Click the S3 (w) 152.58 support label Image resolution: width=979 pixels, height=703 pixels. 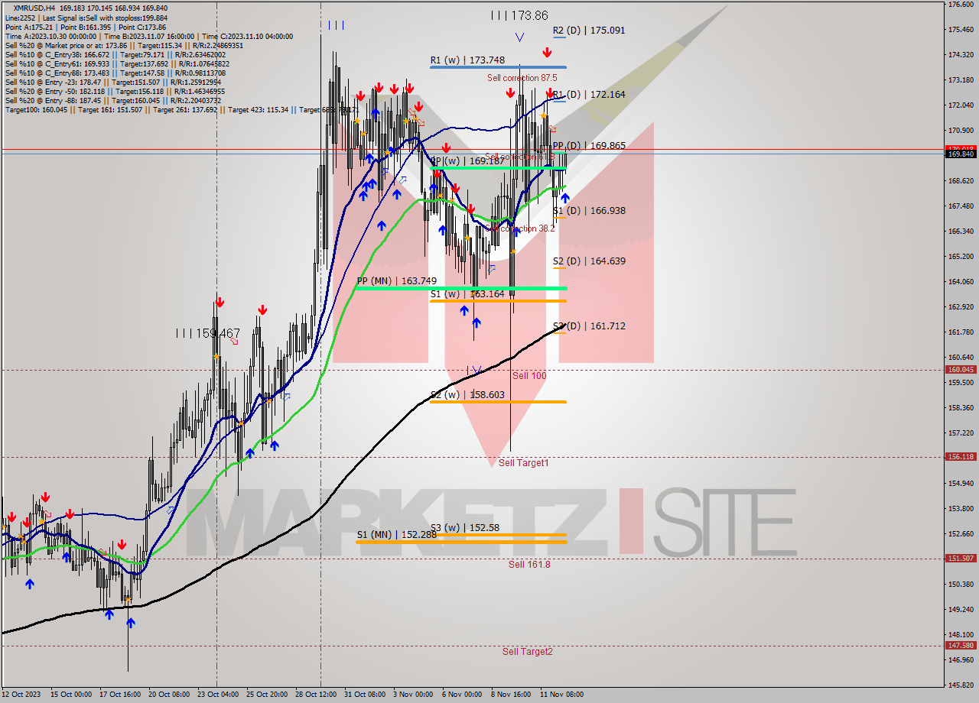point(464,527)
